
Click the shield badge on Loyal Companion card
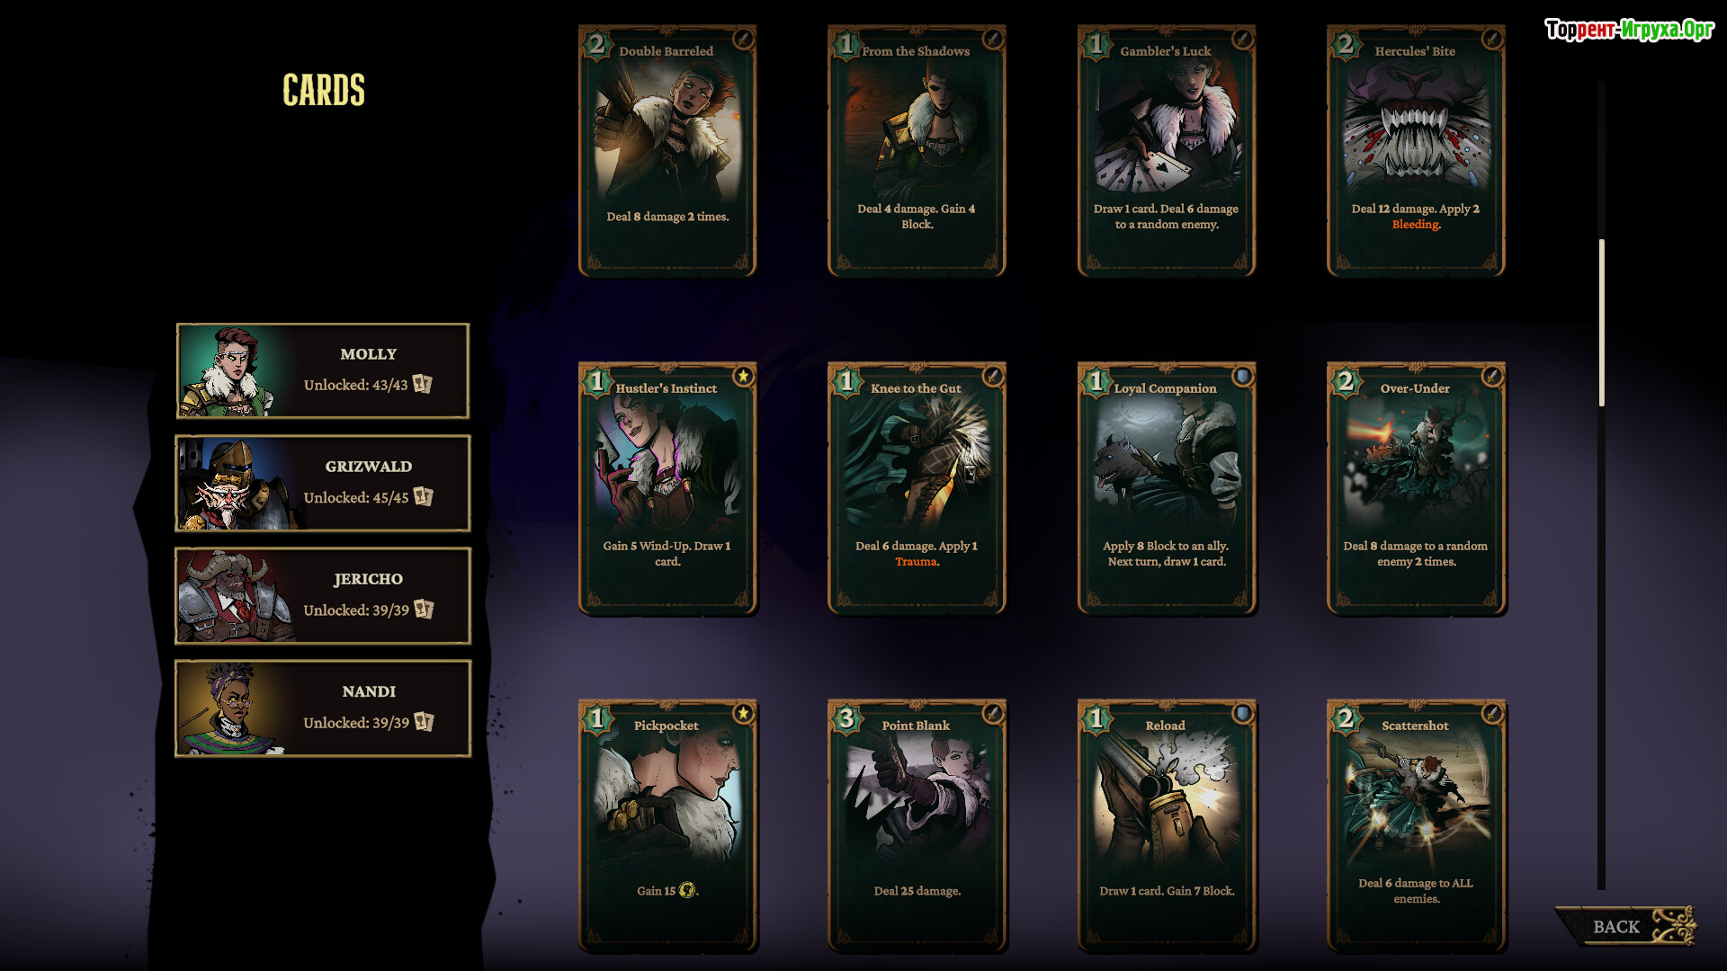pyautogui.click(x=1242, y=377)
